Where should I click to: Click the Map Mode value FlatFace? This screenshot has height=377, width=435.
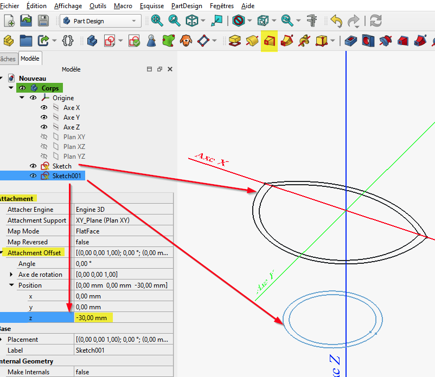[x=124, y=231]
